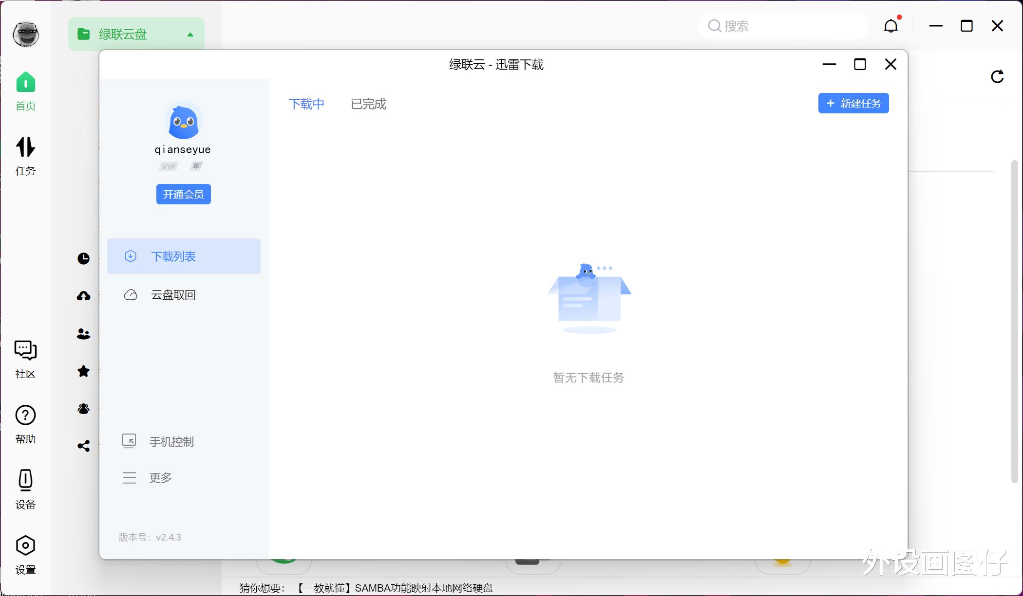Click the 新建任务 button
This screenshot has width=1023, height=596.
point(853,103)
